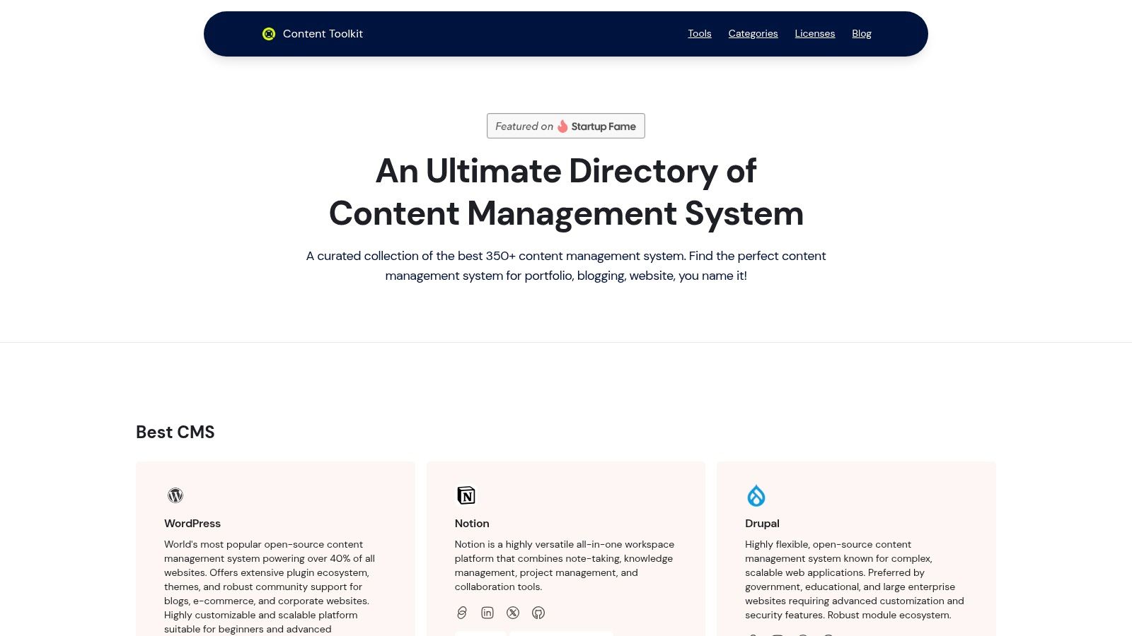
Task: Open the Drupal card title
Action: point(762,524)
